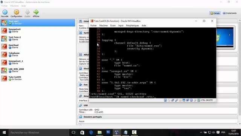
Task: Click terminal line zone "senegal.sn" IN
Action: 119,71
